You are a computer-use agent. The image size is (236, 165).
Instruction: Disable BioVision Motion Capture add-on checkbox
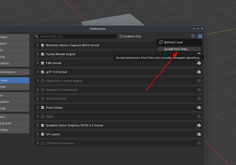tap(43, 45)
